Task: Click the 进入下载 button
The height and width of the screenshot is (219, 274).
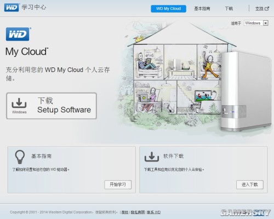Action: coord(250,185)
